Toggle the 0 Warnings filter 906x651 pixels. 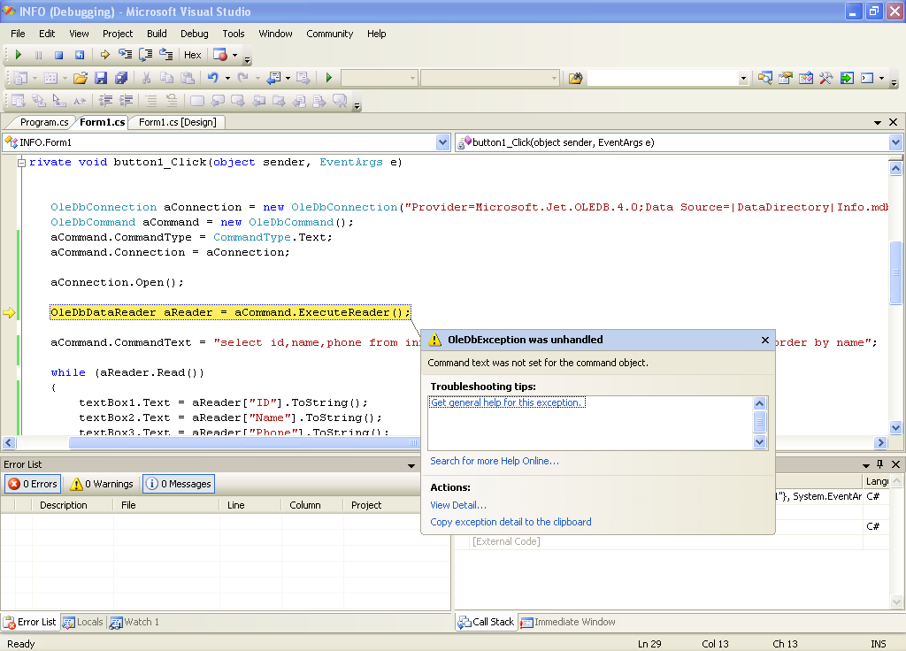tap(102, 484)
